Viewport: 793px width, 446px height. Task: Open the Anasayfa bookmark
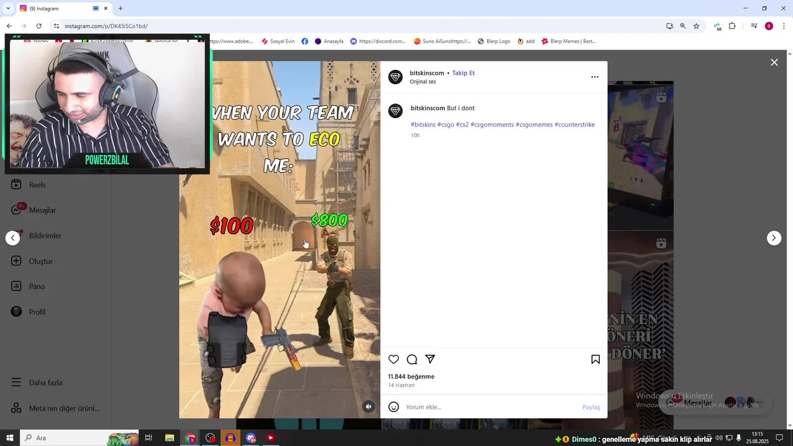coord(329,41)
